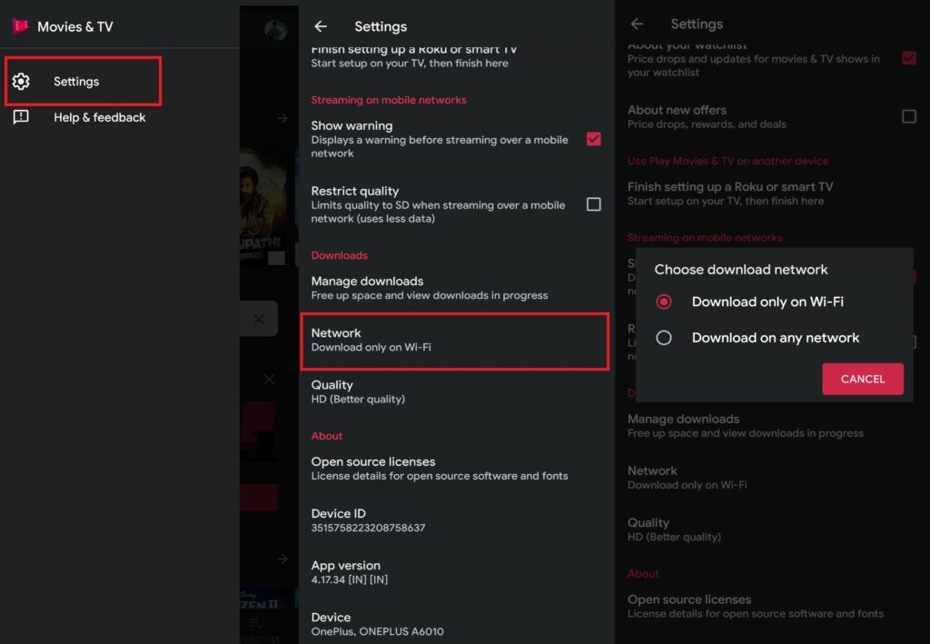Click the movie poster thumbnail behind the drawer

point(262,207)
